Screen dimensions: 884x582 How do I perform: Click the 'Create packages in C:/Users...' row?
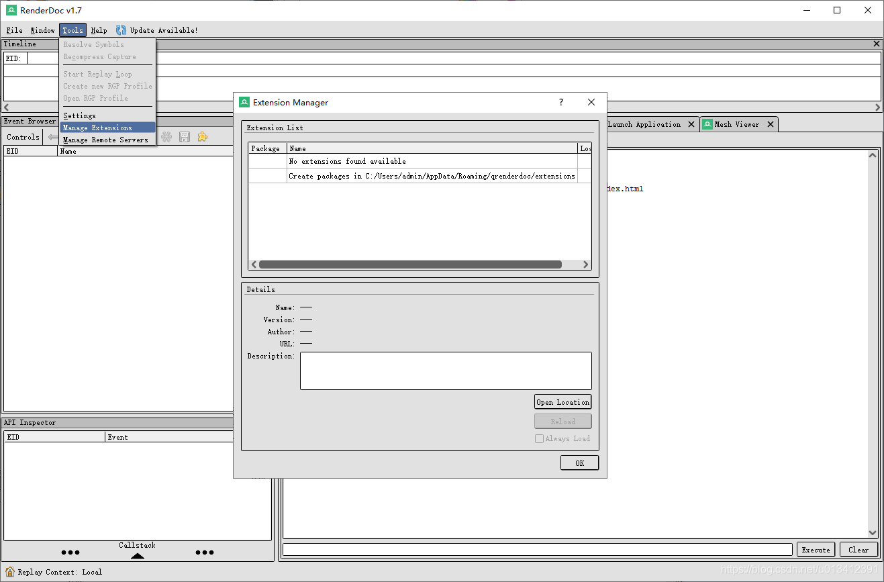(420, 176)
